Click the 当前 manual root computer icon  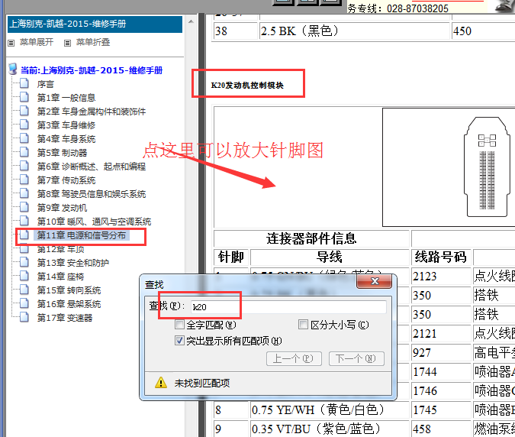click(x=13, y=69)
